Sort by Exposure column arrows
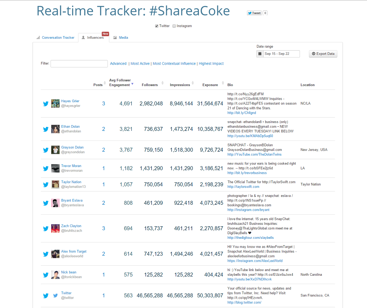 [223, 83]
